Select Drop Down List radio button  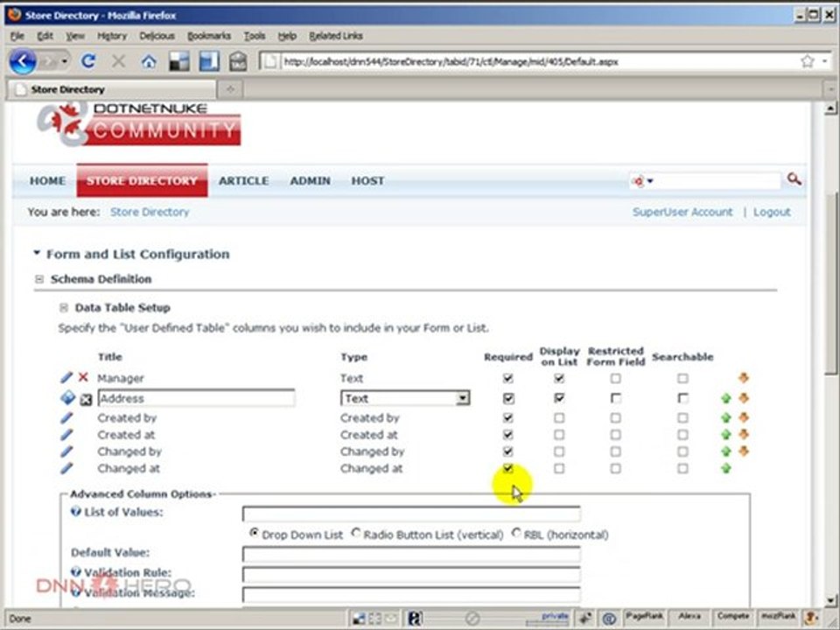tap(254, 534)
